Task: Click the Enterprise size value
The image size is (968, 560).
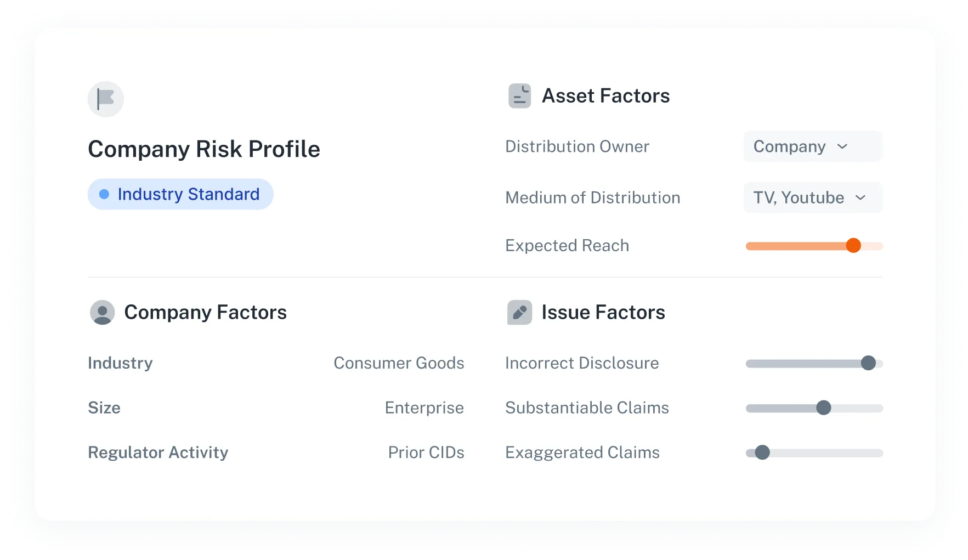Action: [x=424, y=408]
